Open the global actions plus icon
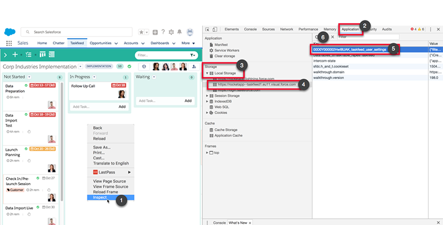The width and height of the screenshot is (443, 225). click(x=155, y=32)
